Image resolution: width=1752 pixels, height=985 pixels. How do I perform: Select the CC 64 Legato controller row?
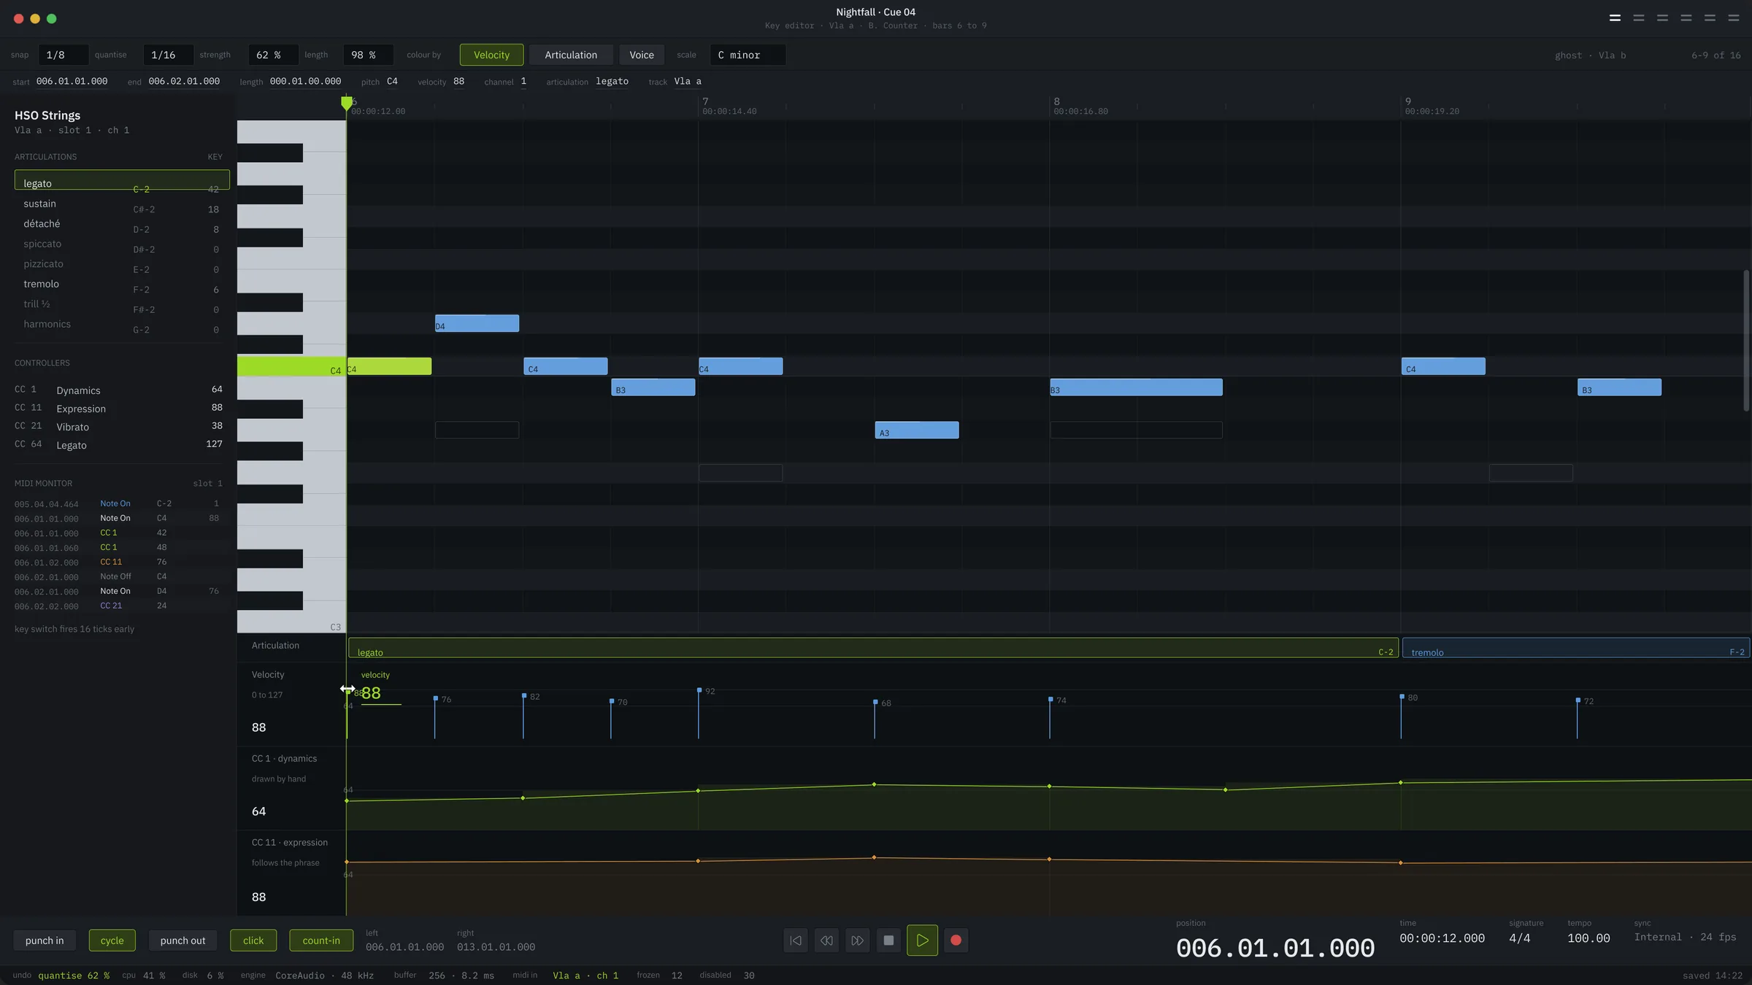coord(118,444)
